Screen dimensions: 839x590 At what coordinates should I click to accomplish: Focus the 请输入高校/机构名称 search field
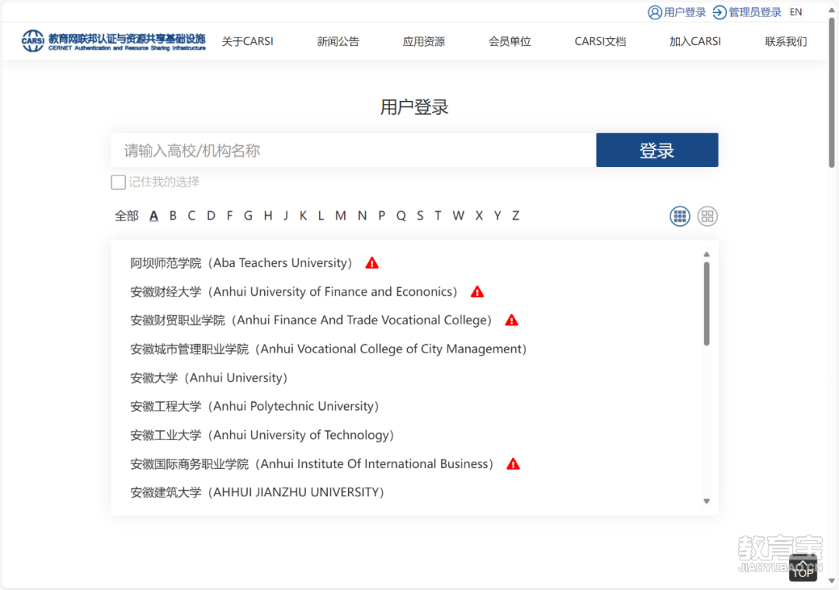[353, 150]
